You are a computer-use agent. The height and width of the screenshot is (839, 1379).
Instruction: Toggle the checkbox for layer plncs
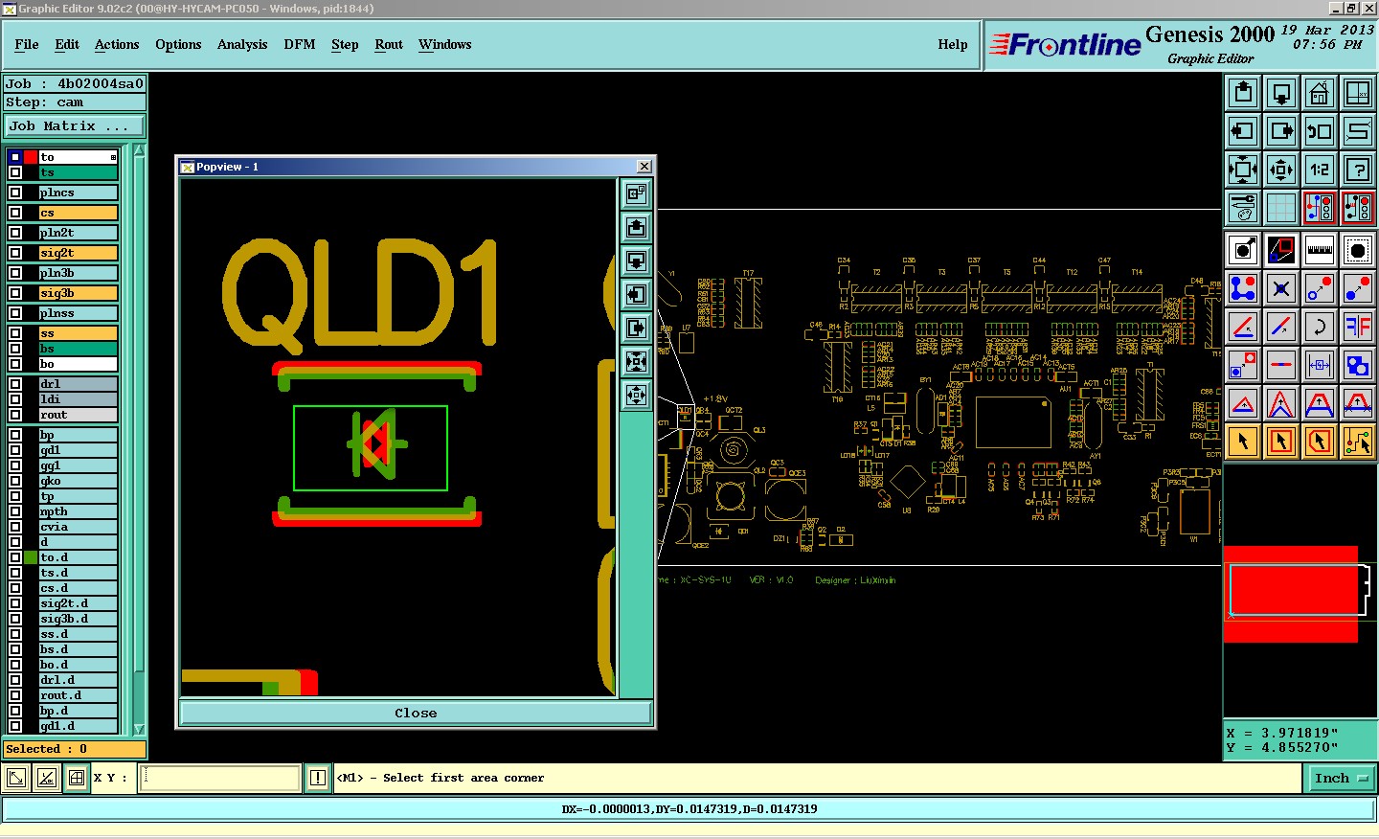15,193
